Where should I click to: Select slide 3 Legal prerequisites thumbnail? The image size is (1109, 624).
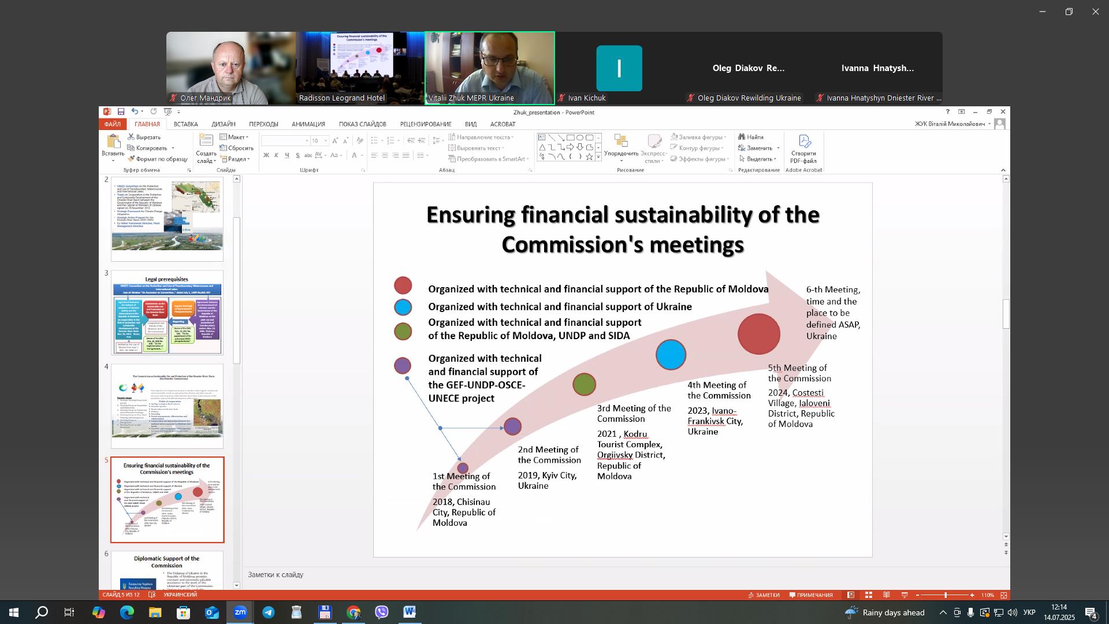click(x=167, y=313)
